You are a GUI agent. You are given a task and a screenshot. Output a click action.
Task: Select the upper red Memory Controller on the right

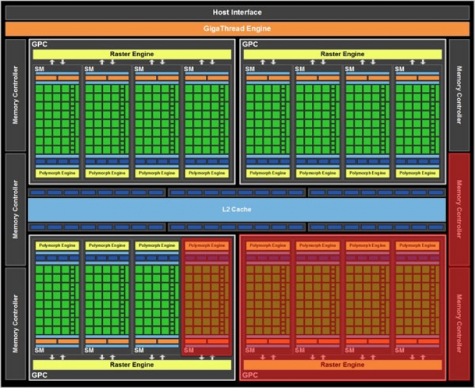click(459, 209)
